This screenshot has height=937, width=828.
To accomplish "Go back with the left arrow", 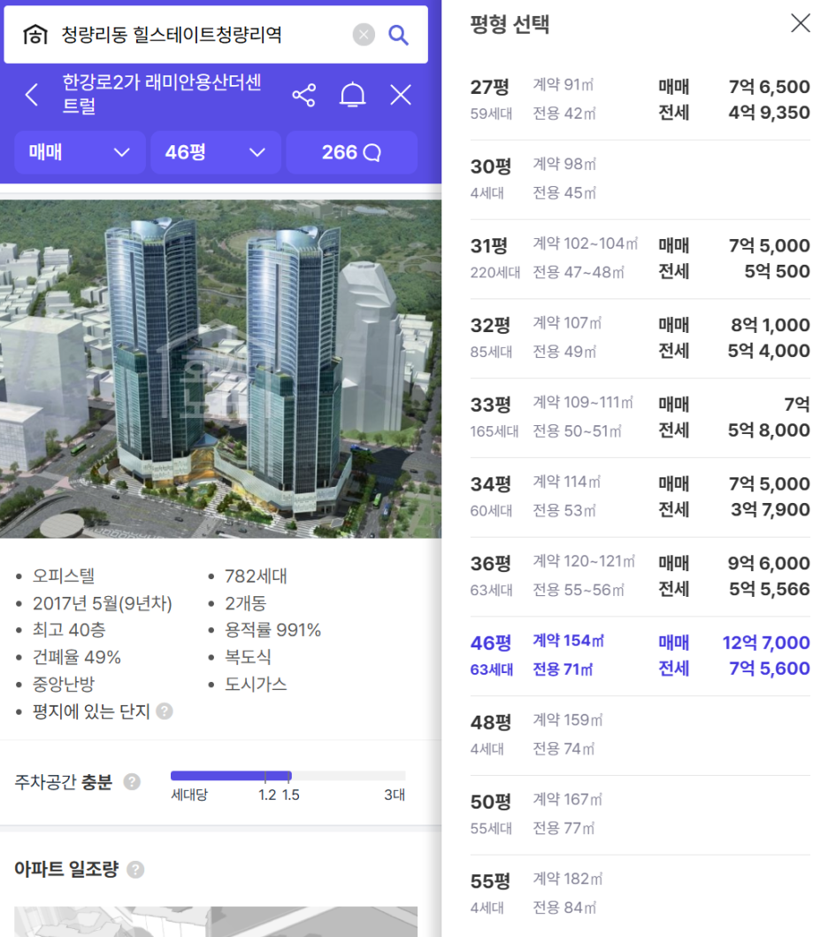I will coord(32,95).
